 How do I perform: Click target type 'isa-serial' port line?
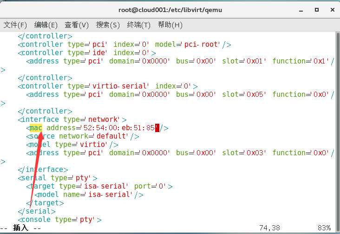pyautogui.click(x=99, y=186)
